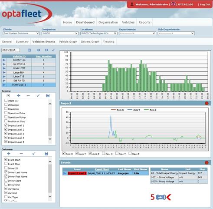Viewport: 213px width, 209px height.
Task: Enable the Utilisation event checkbox
Action: coord(6,104)
